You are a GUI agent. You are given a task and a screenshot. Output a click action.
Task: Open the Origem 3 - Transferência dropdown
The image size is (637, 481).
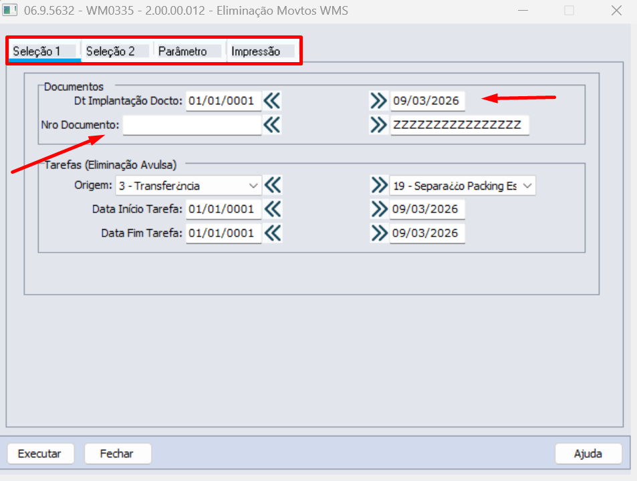(x=188, y=186)
